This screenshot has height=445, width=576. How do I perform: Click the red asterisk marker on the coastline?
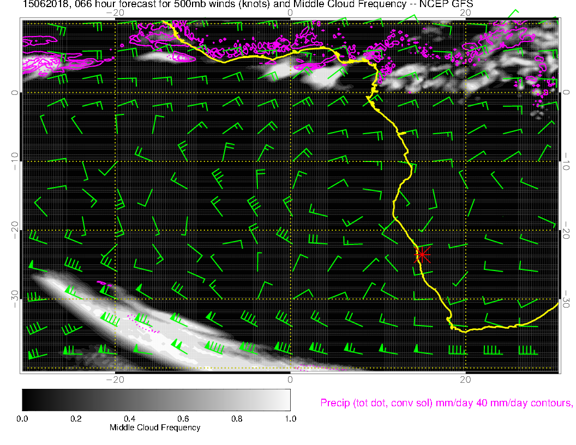click(423, 254)
